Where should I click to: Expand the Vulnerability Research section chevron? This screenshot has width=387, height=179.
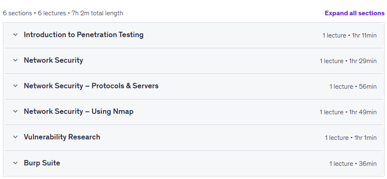pos(15,137)
